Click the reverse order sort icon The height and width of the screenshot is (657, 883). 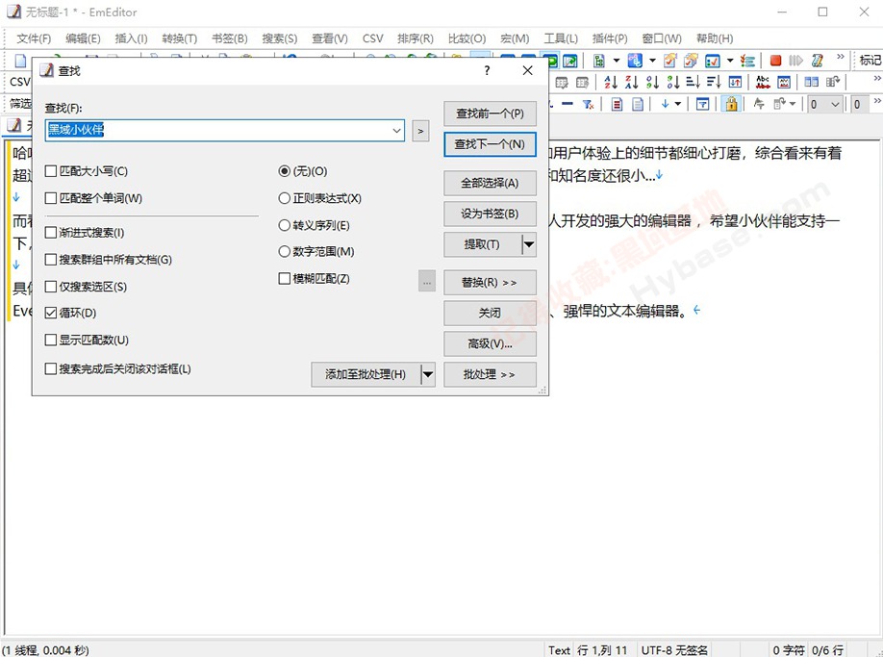(x=735, y=82)
